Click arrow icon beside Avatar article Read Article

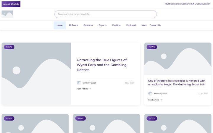pyautogui.click(x=161, y=100)
